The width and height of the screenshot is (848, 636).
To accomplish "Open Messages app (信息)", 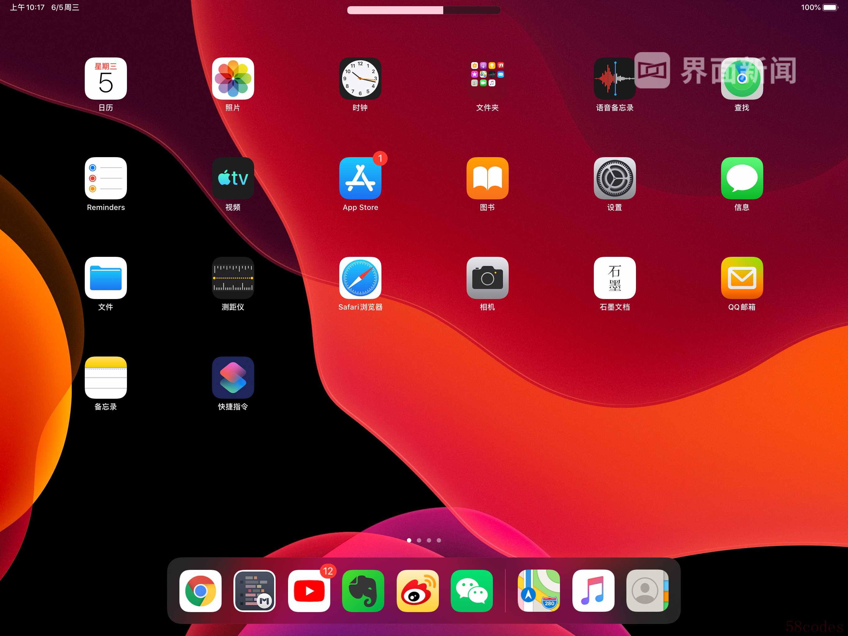I will point(742,178).
